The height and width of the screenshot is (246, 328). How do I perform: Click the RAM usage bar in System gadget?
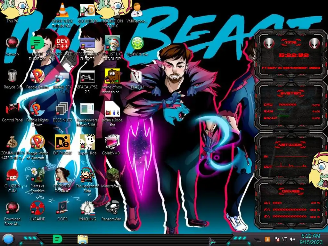coord(281,110)
